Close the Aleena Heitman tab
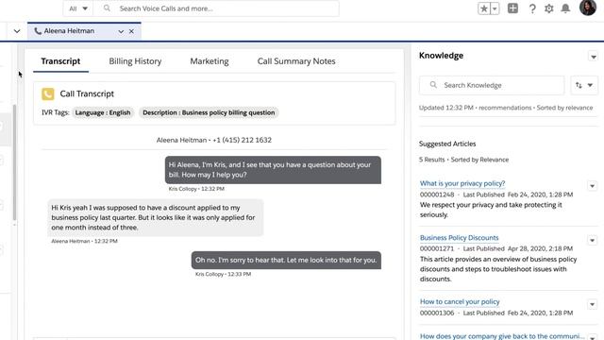 click(131, 31)
